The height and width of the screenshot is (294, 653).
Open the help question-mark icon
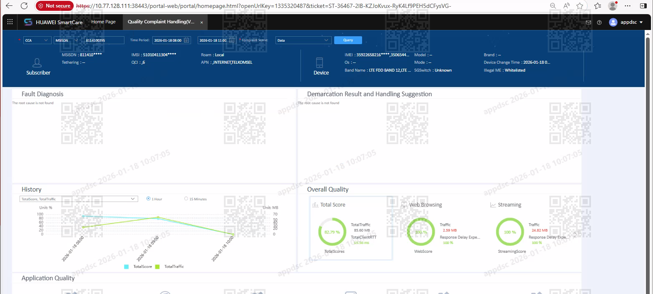tap(599, 22)
